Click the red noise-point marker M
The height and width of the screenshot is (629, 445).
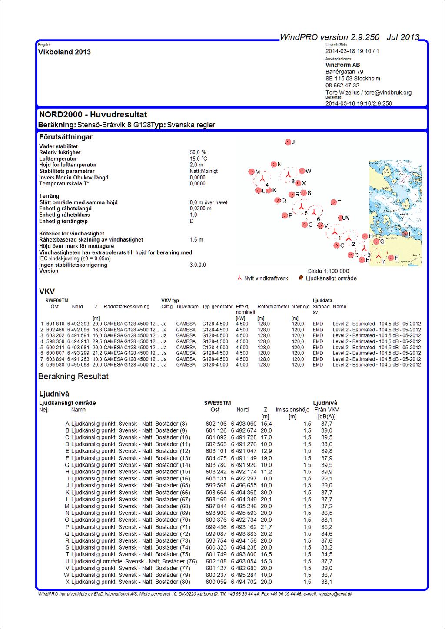click(x=251, y=172)
